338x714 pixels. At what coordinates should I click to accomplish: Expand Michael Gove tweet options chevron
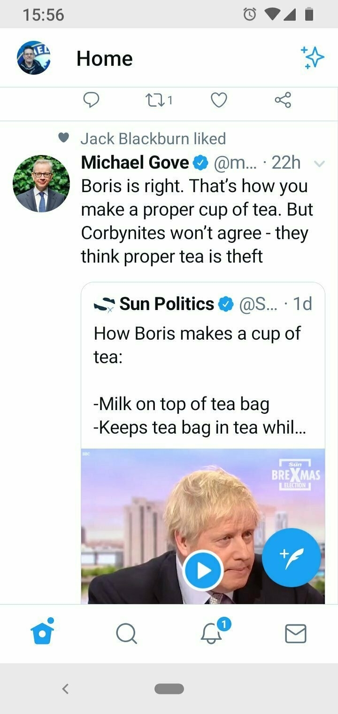click(x=319, y=164)
